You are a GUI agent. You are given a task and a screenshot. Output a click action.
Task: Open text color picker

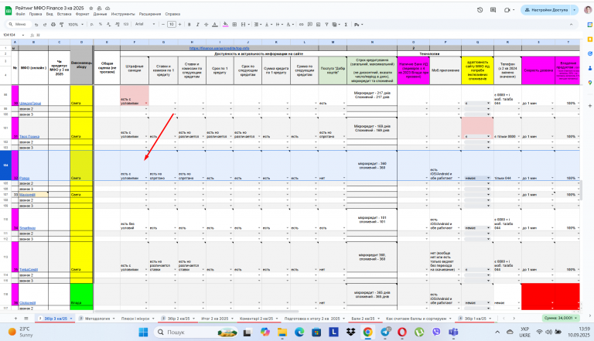[215, 24]
